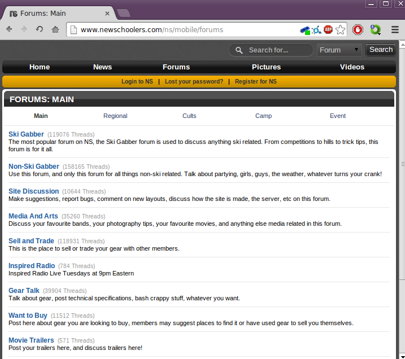Image resolution: width=405 pixels, height=359 pixels.
Task: Click the browser forward arrow
Action: [24, 29]
